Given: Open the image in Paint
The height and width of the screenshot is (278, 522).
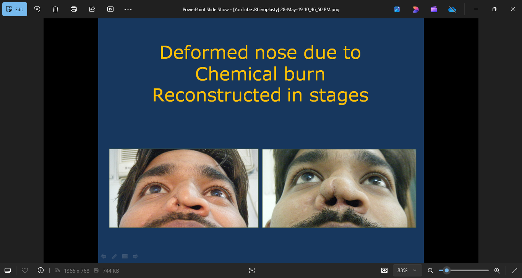Looking at the screenshot, I should [397, 9].
